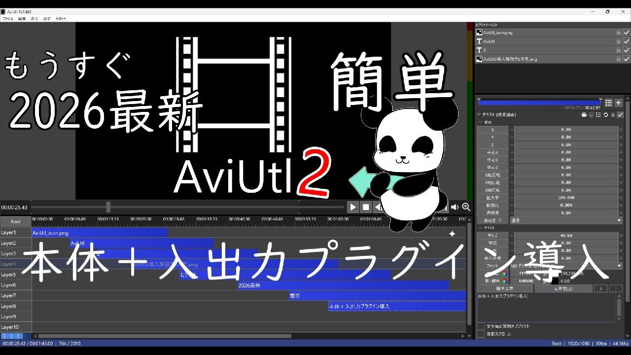Click the plus icon to add an effect
Screen dimensions: 631x355
[619, 103]
